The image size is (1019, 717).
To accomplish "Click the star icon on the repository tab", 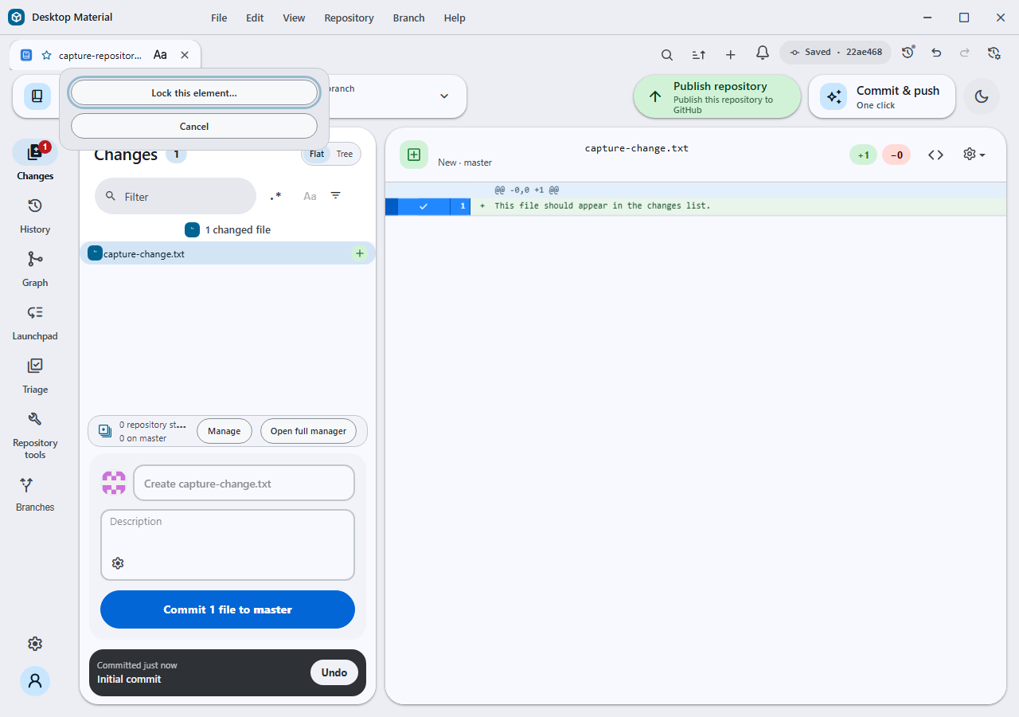I will [x=46, y=55].
